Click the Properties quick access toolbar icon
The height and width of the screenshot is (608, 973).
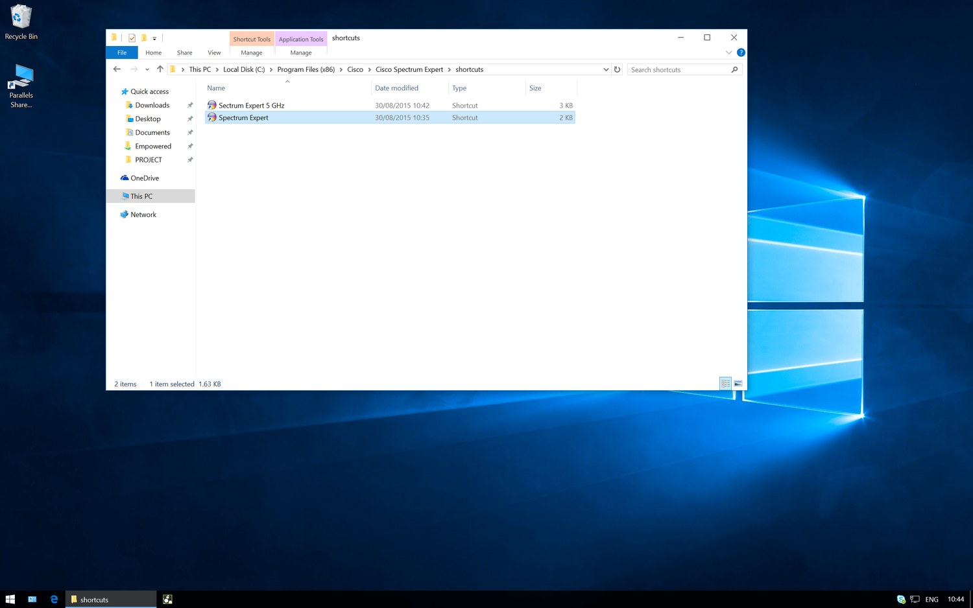click(x=132, y=38)
